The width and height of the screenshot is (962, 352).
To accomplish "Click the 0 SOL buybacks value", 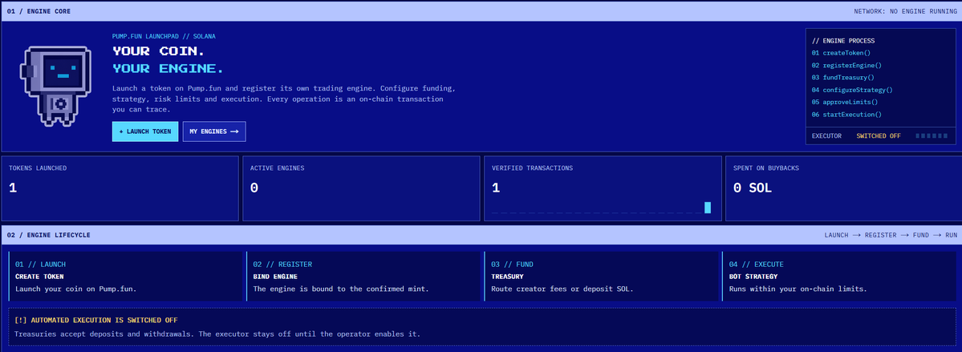I will point(753,188).
